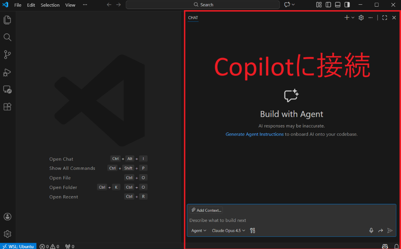
Task: Click the Open Recent shortcut text
Action: click(x=64, y=197)
